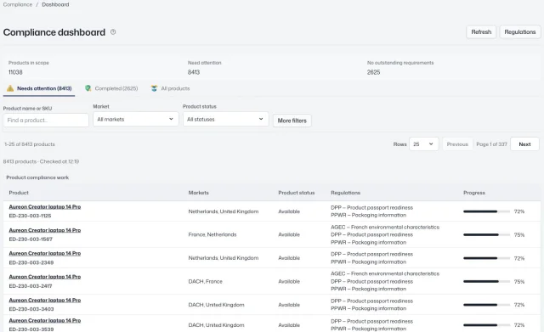Click 'AGEC – French environmental characteristics' in ED-230-003-1567 row
Image resolution: width=544 pixels, height=332 pixels.
pyautogui.click(x=385, y=228)
